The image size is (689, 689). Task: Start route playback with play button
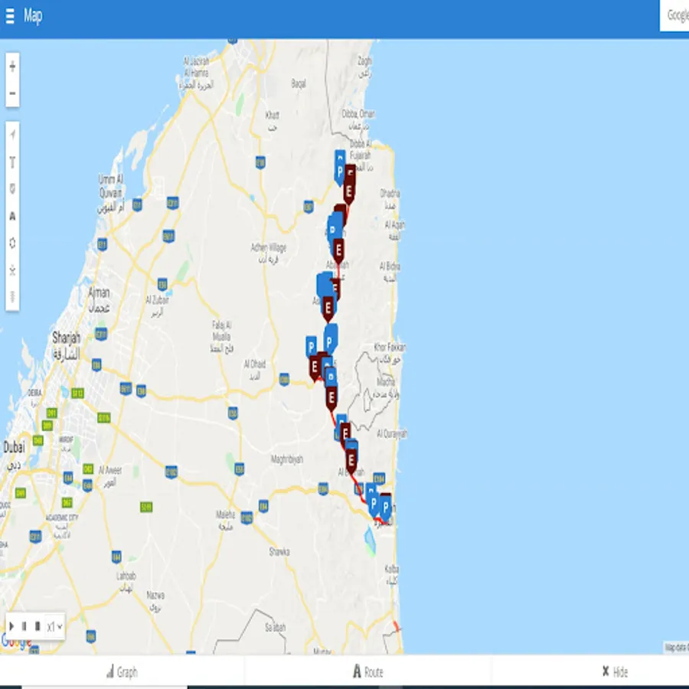11,625
